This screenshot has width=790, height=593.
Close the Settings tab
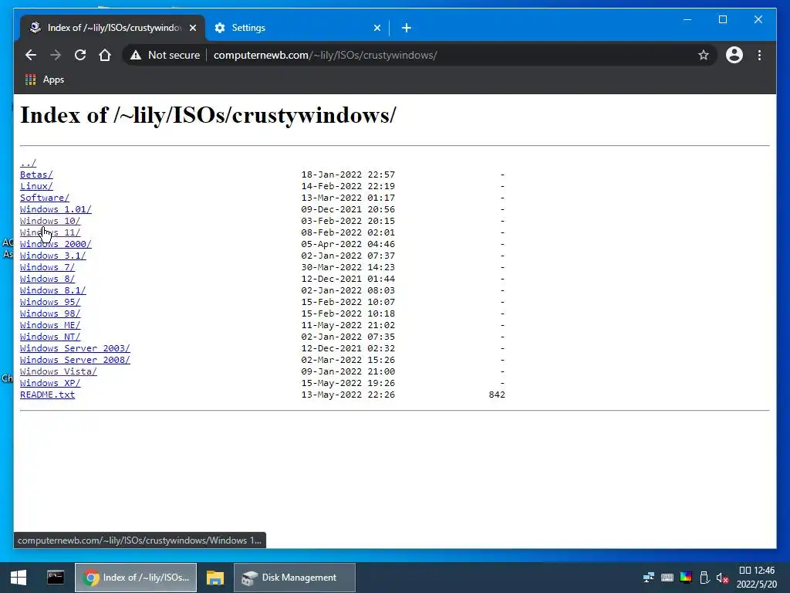click(376, 28)
